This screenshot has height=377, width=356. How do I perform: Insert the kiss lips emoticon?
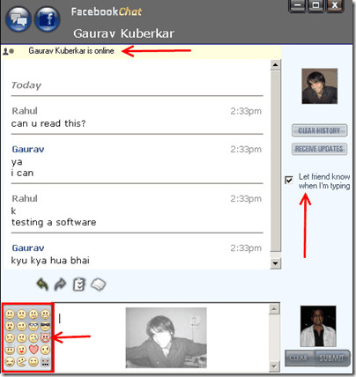(21, 350)
